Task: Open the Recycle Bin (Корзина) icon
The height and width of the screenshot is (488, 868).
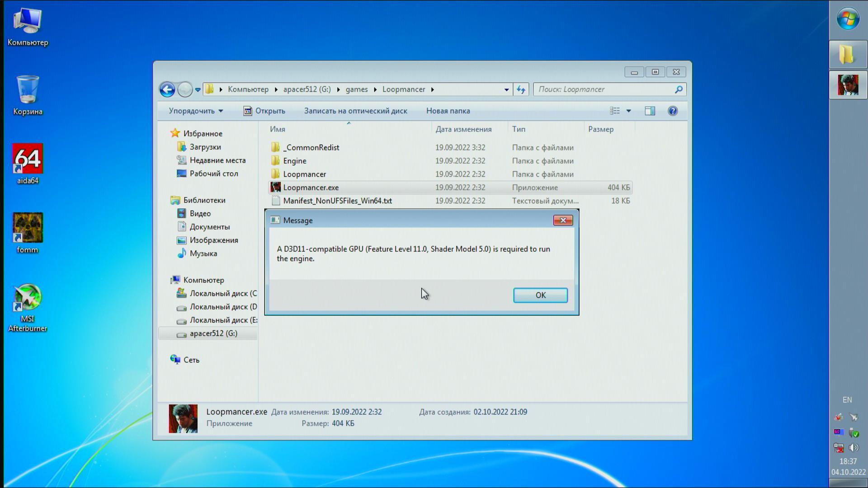Action: 28,90
